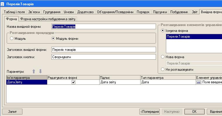Viewport: 222px width, 116px height.
Task: Open the Вихідна форма tab
Action: pos(211,12)
